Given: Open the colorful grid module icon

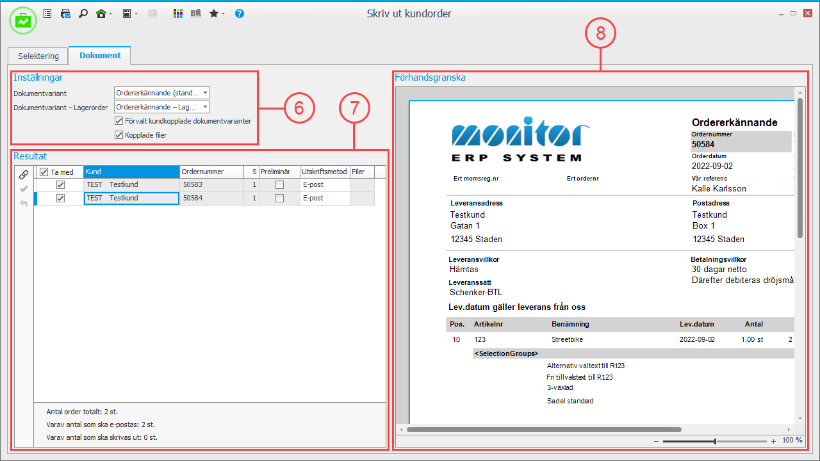Looking at the screenshot, I should point(178,13).
